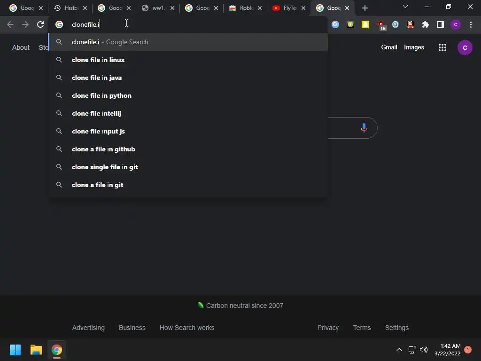The width and height of the screenshot is (481, 361).
Task: Open the Chrome three-dot menu
Action: pyautogui.click(x=471, y=24)
